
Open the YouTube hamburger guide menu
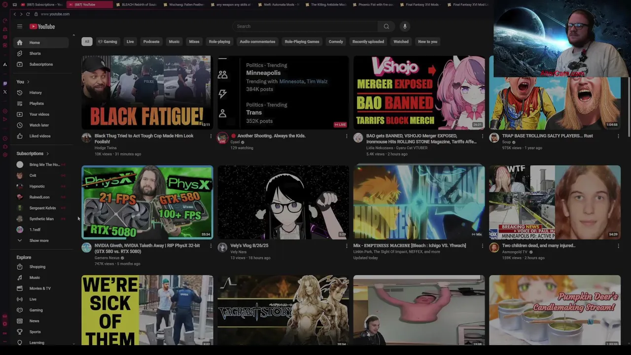click(x=20, y=26)
